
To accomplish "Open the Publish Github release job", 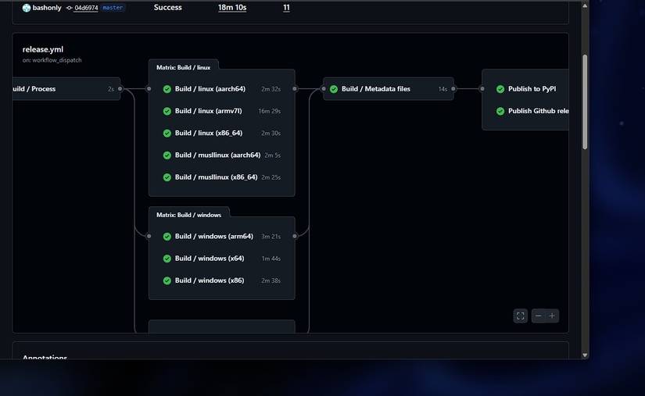I will pos(529,111).
